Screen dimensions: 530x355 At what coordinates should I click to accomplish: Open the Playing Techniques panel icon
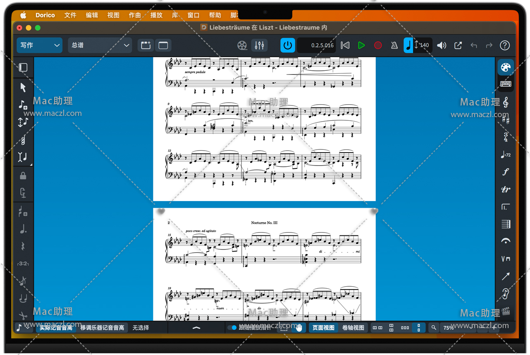tap(506, 259)
